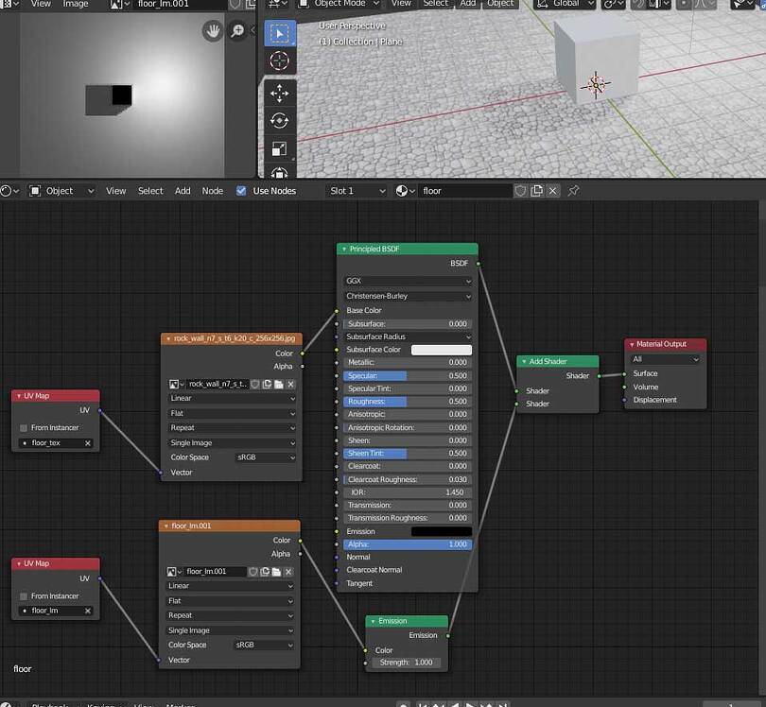
Task: Click the Emission black color swatch
Action: click(x=442, y=531)
